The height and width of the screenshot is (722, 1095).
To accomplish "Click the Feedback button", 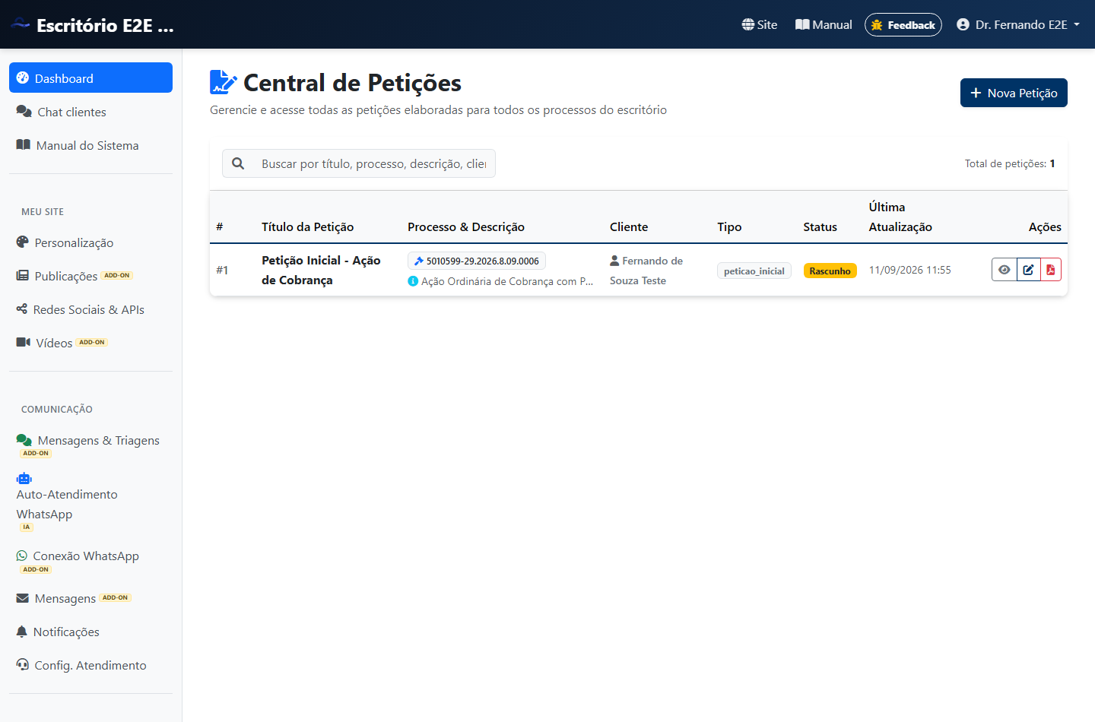I will 903,24.
